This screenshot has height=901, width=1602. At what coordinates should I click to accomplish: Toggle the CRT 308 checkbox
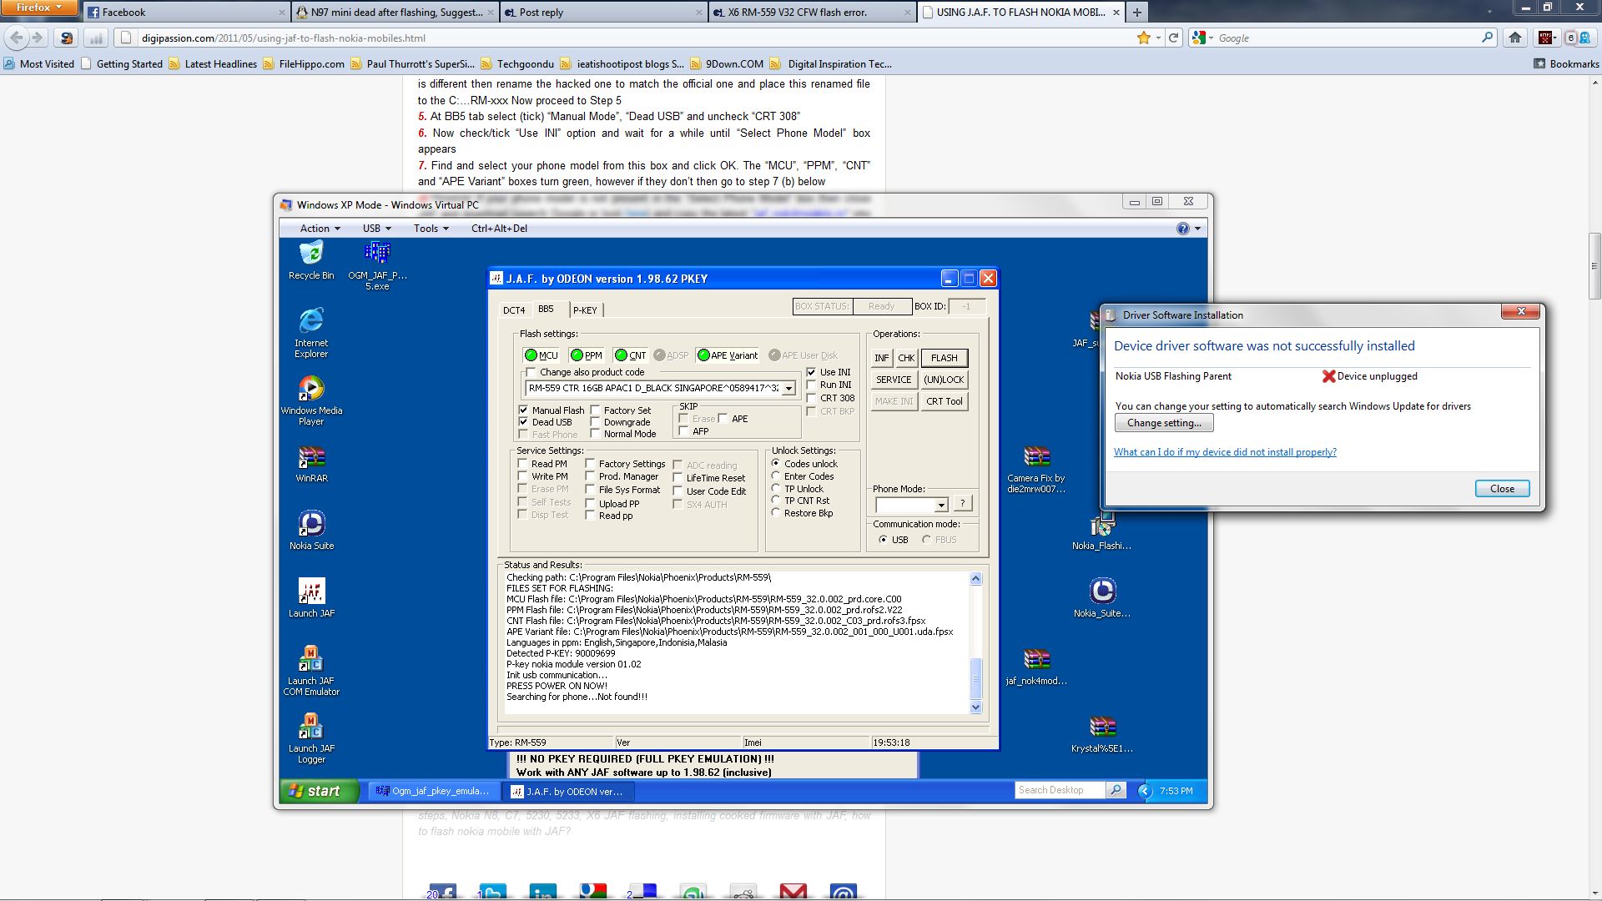click(x=811, y=398)
